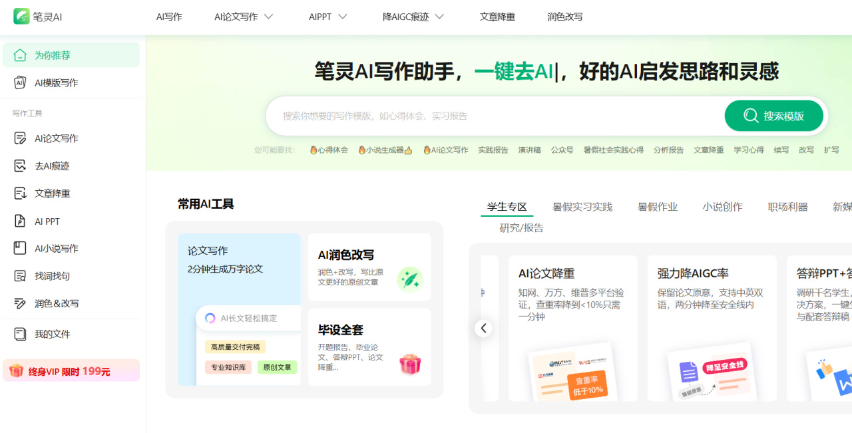
Task: Click the file icon beside AI PPT
Action: pos(21,221)
